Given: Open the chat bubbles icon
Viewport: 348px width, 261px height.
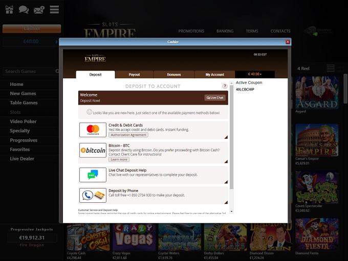Looking at the screenshot, I should pos(24,10).
